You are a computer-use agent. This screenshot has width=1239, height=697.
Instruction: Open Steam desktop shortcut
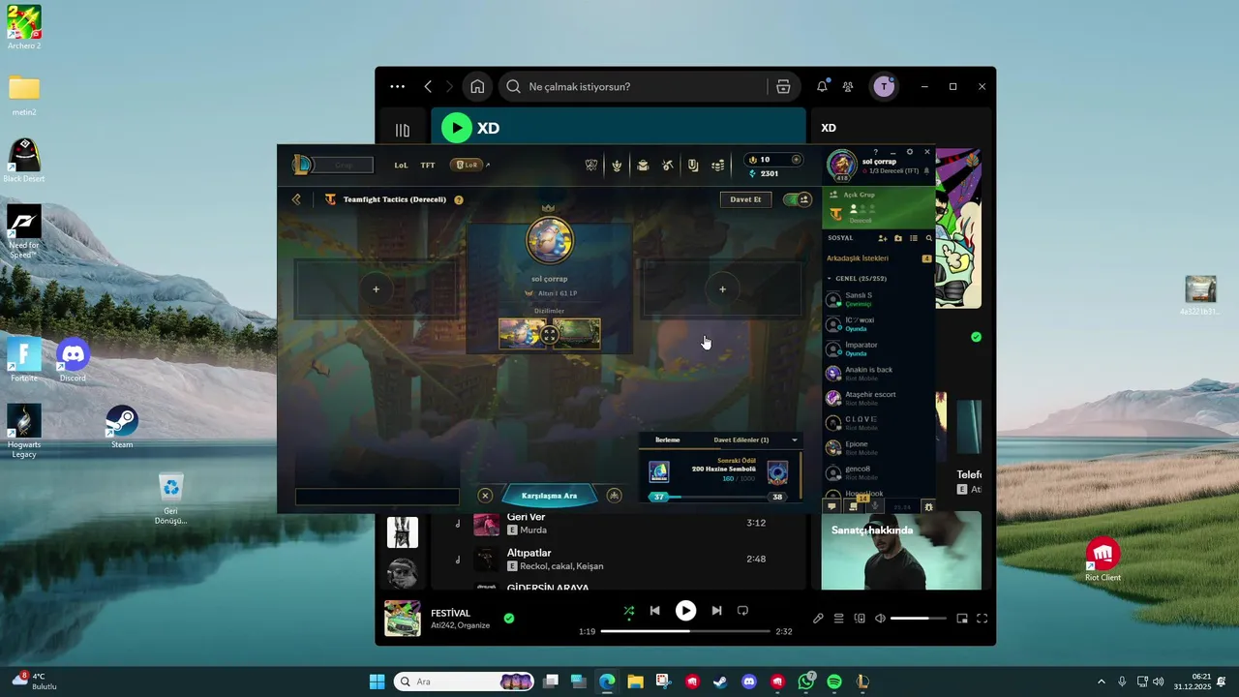tap(122, 427)
